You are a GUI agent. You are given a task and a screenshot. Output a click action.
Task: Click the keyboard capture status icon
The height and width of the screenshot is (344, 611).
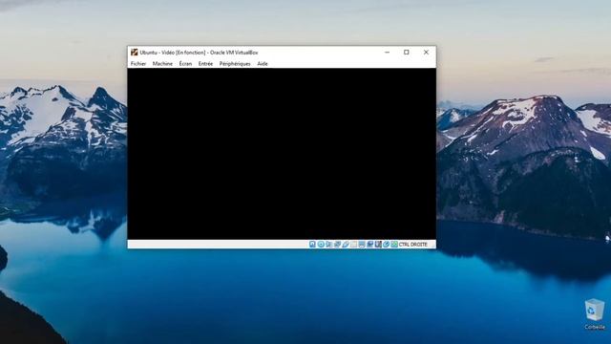pyautogui.click(x=394, y=245)
